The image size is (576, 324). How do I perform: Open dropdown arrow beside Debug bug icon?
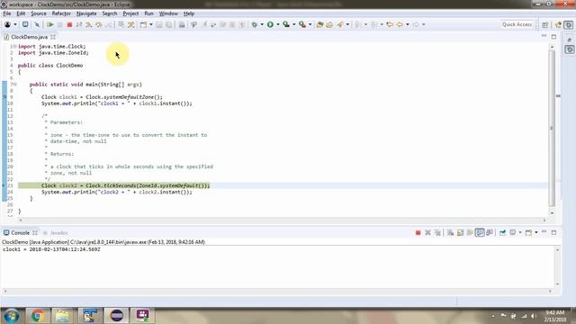pyautogui.click(x=262, y=24)
